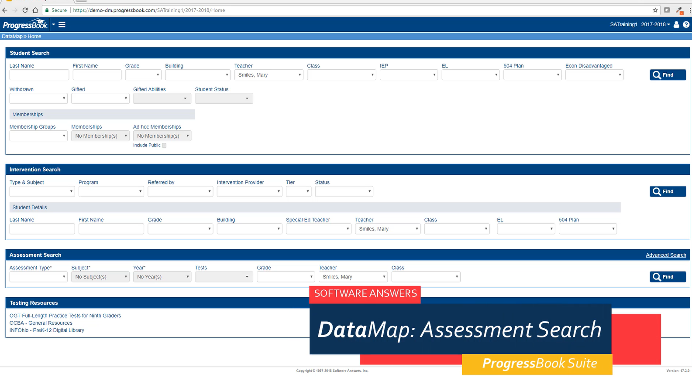692x384 pixels.
Task: Open Intervention Search Class dropdown
Action: pos(457,229)
